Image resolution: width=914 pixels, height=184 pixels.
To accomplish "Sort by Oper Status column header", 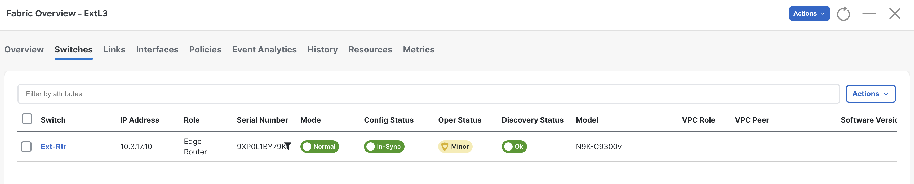I will tap(459, 120).
